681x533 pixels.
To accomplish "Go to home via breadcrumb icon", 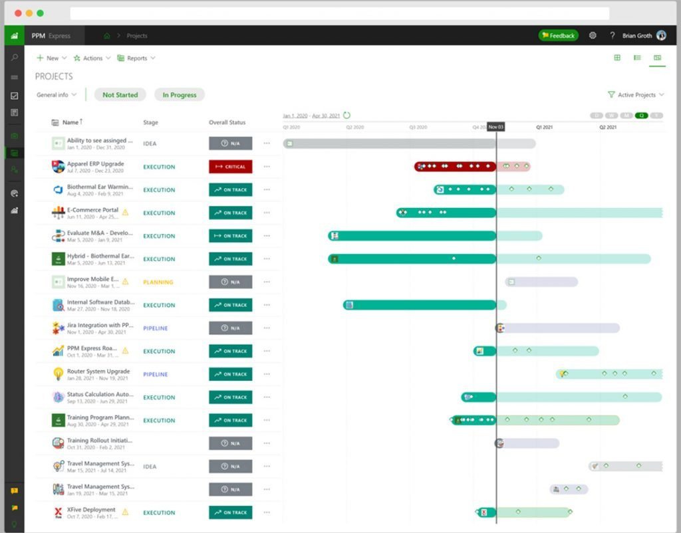I will [x=107, y=36].
